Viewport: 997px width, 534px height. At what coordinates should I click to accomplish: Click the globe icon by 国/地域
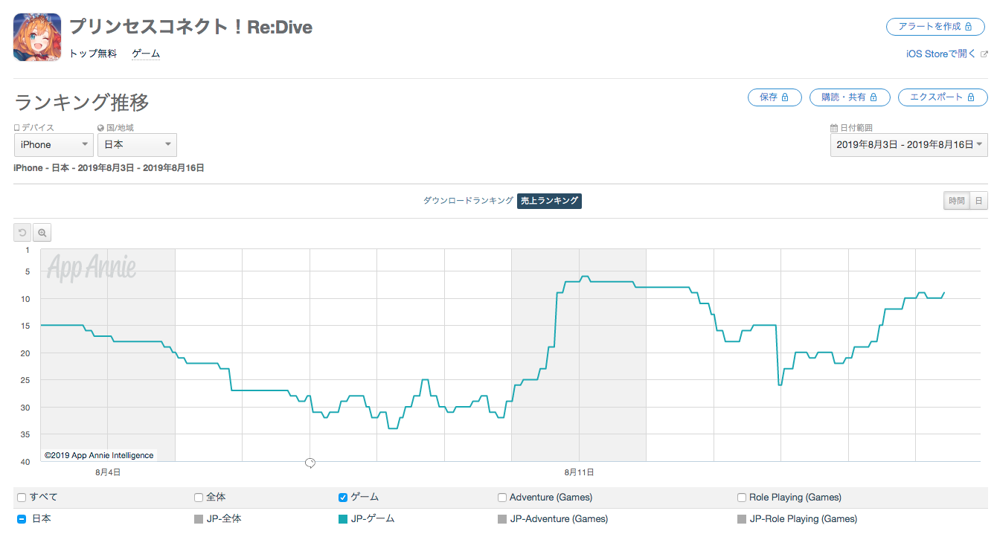pos(100,128)
